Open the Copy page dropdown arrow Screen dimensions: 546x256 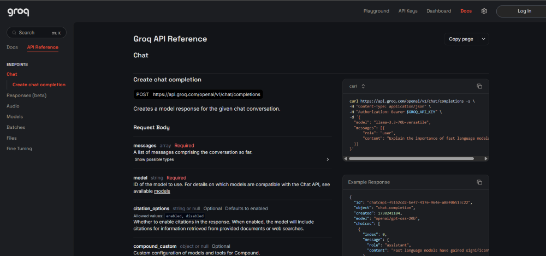click(x=483, y=39)
